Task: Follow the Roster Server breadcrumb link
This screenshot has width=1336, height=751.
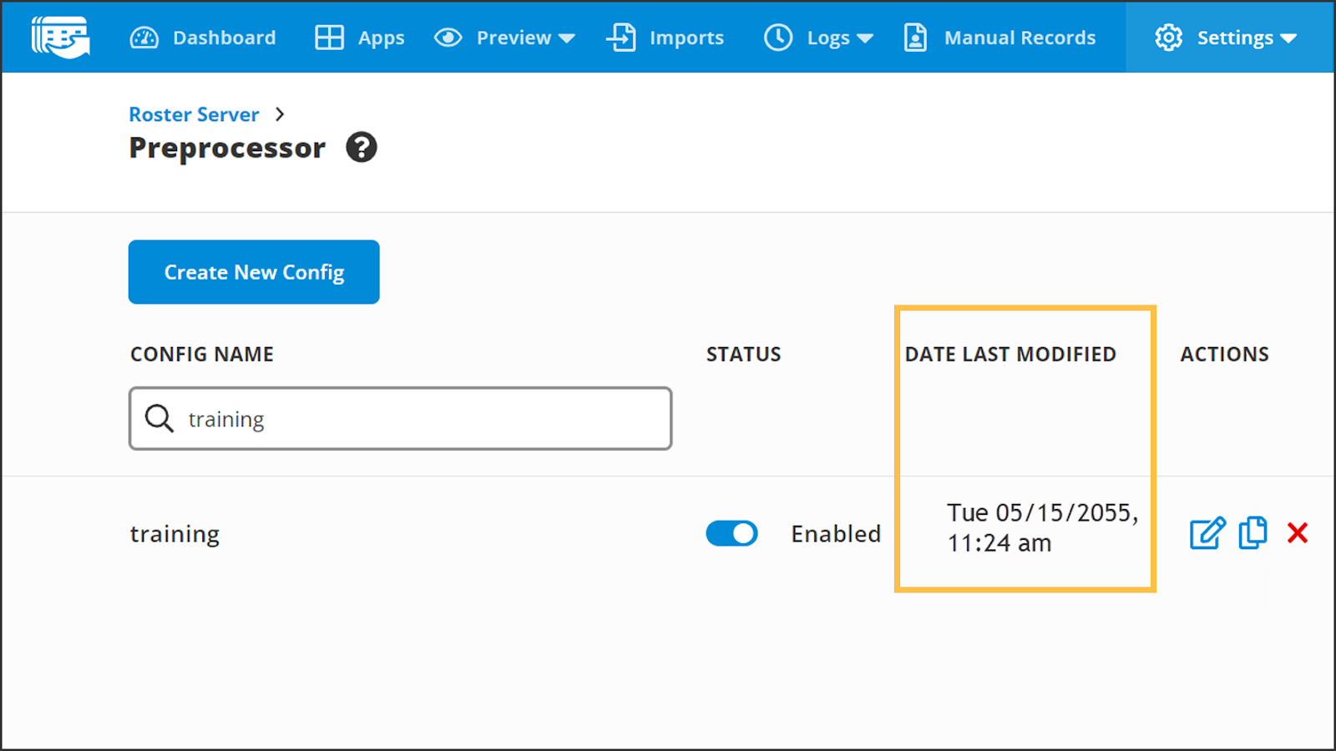Action: tap(194, 114)
